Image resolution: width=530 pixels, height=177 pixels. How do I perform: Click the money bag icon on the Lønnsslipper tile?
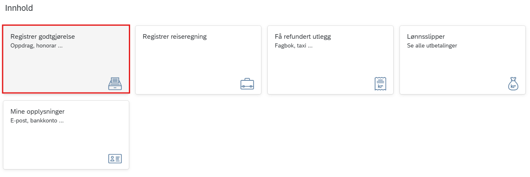tap(513, 84)
